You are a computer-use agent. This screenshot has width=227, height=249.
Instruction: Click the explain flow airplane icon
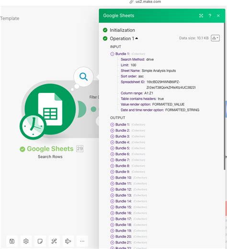tap(68, 241)
